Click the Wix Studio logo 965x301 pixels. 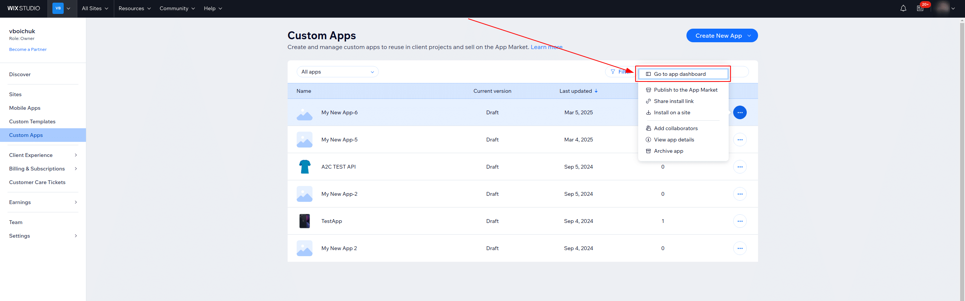24,8
